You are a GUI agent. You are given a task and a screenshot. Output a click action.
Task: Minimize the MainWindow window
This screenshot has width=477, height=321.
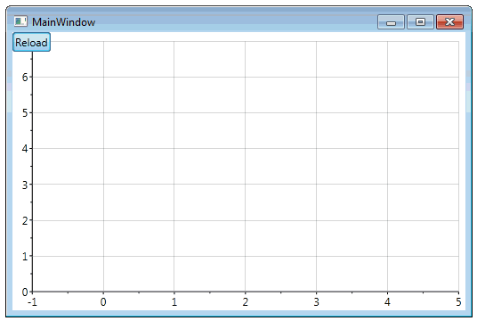391,22
